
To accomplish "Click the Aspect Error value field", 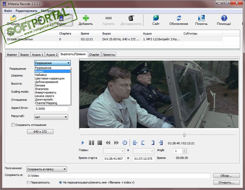I will point(51,109).
